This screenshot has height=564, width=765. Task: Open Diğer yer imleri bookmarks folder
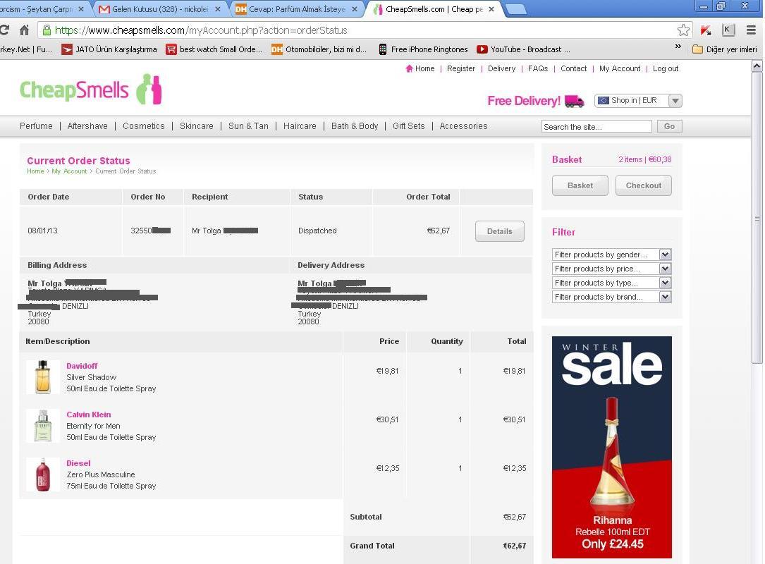(725, 49)
